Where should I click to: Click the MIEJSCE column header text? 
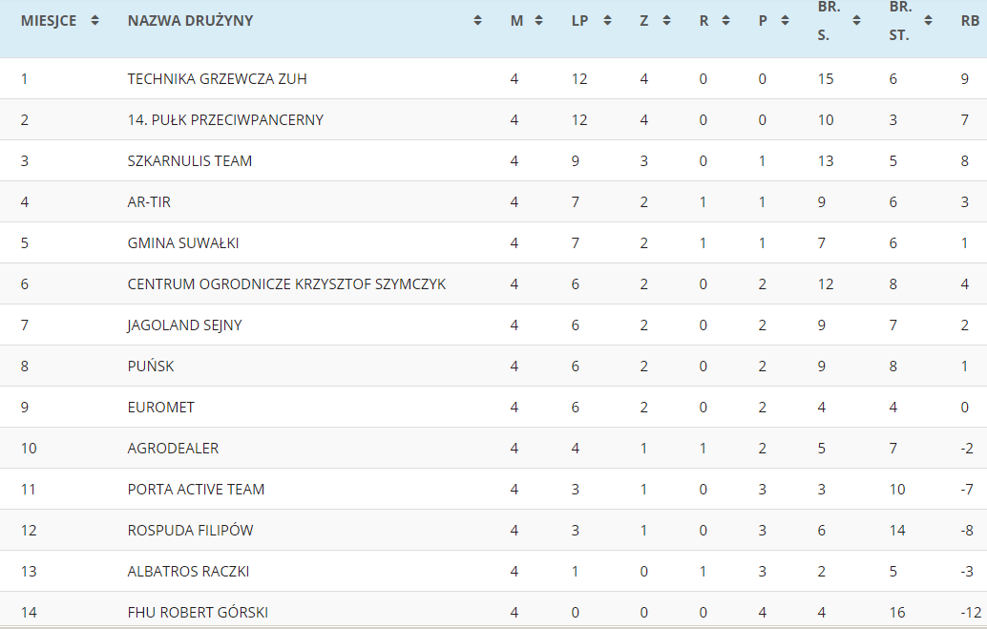(x=49, y=21)
